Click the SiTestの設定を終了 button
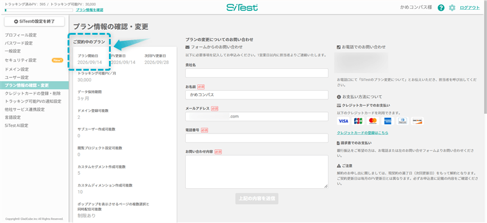This screenshot has height=223, width=487. (x=34, y=21)
